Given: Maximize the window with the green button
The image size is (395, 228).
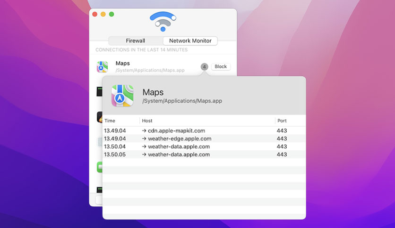Looking at the screenshot, I should 112,14.
